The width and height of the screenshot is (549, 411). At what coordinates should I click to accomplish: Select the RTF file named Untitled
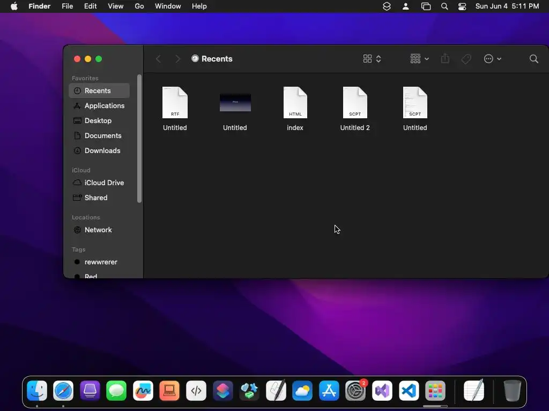coord(175,109)
